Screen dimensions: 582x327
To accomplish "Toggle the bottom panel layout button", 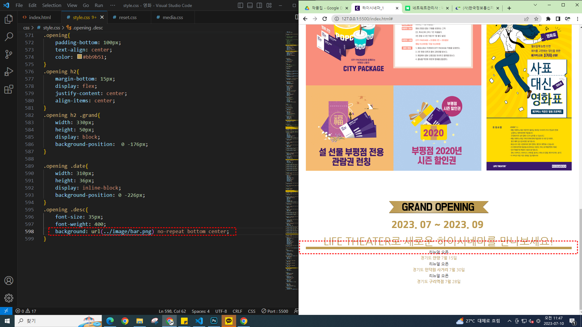I will point(250,5).
